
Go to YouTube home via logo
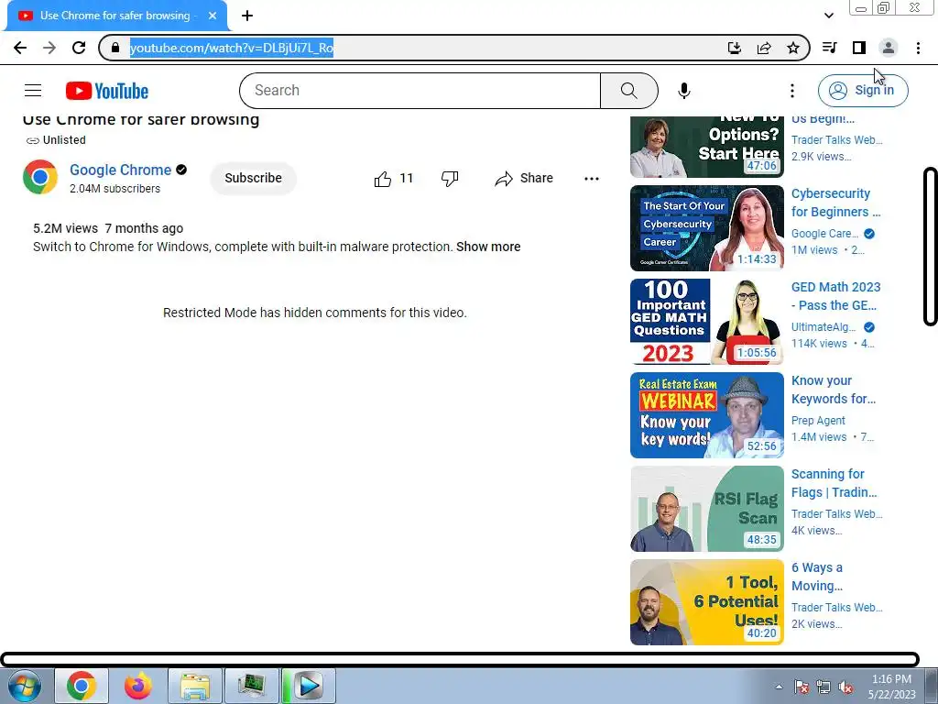click(x=107, y=91)
